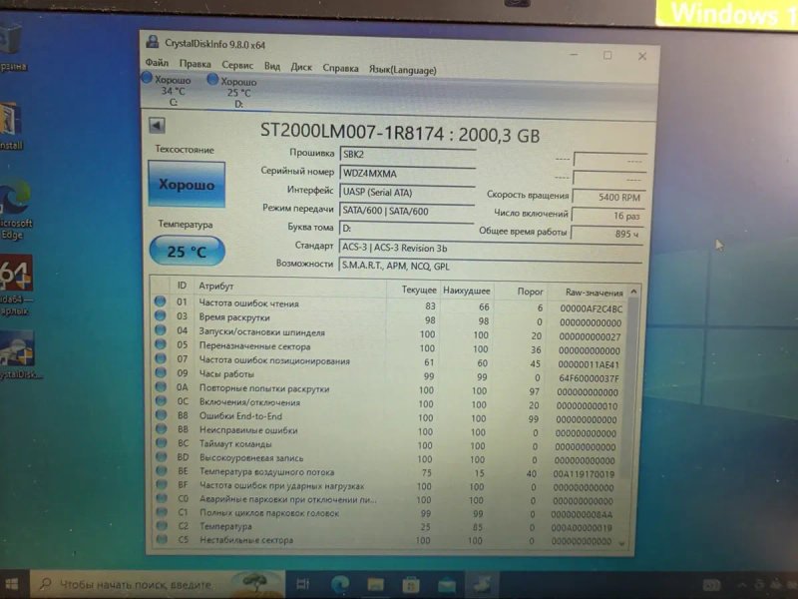798x599 pixels.
Task: Click status icon for Время раскрутки
Action: [x=160, y=315]
